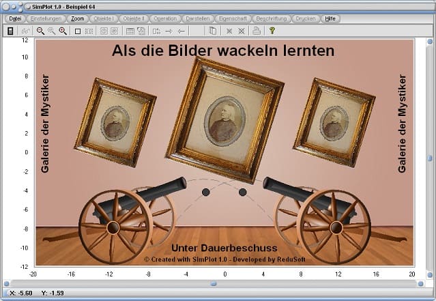The width and height of the screenshot is (436, 301).
Task: Zoom in with the plus magnifier icon
Action: coord(63,31)
